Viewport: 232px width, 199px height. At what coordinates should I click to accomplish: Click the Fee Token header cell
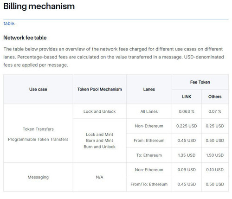(x=200, y=82)
